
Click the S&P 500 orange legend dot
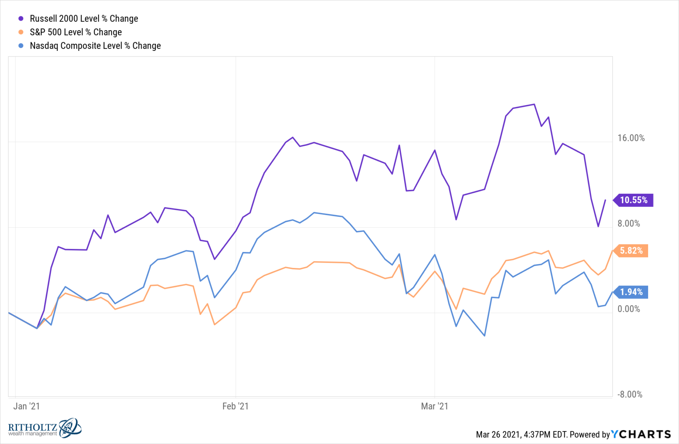point(21,32)
